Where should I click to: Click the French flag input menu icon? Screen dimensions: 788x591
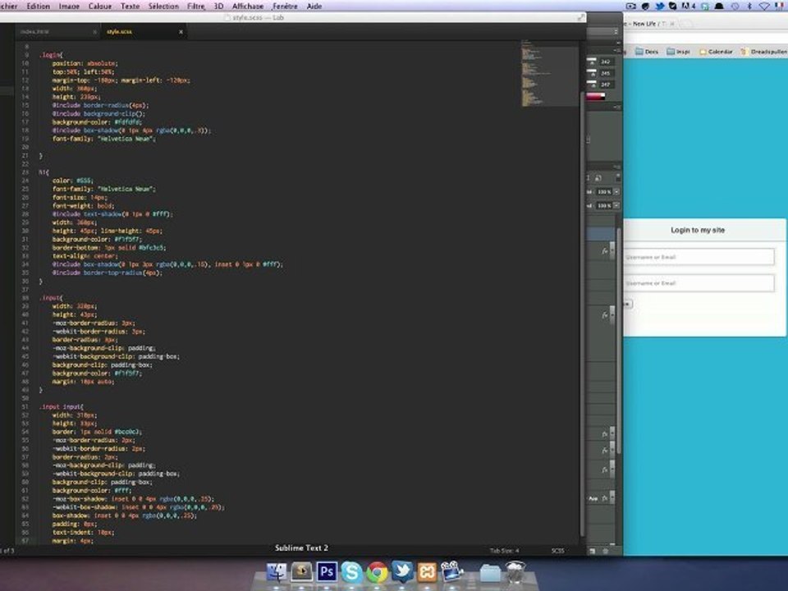pos(780,6)
